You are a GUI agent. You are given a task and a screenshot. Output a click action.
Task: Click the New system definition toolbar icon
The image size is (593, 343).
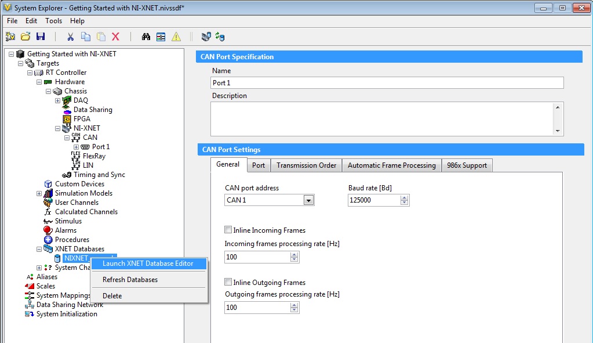pyautogui.click(x=10, y=37)
